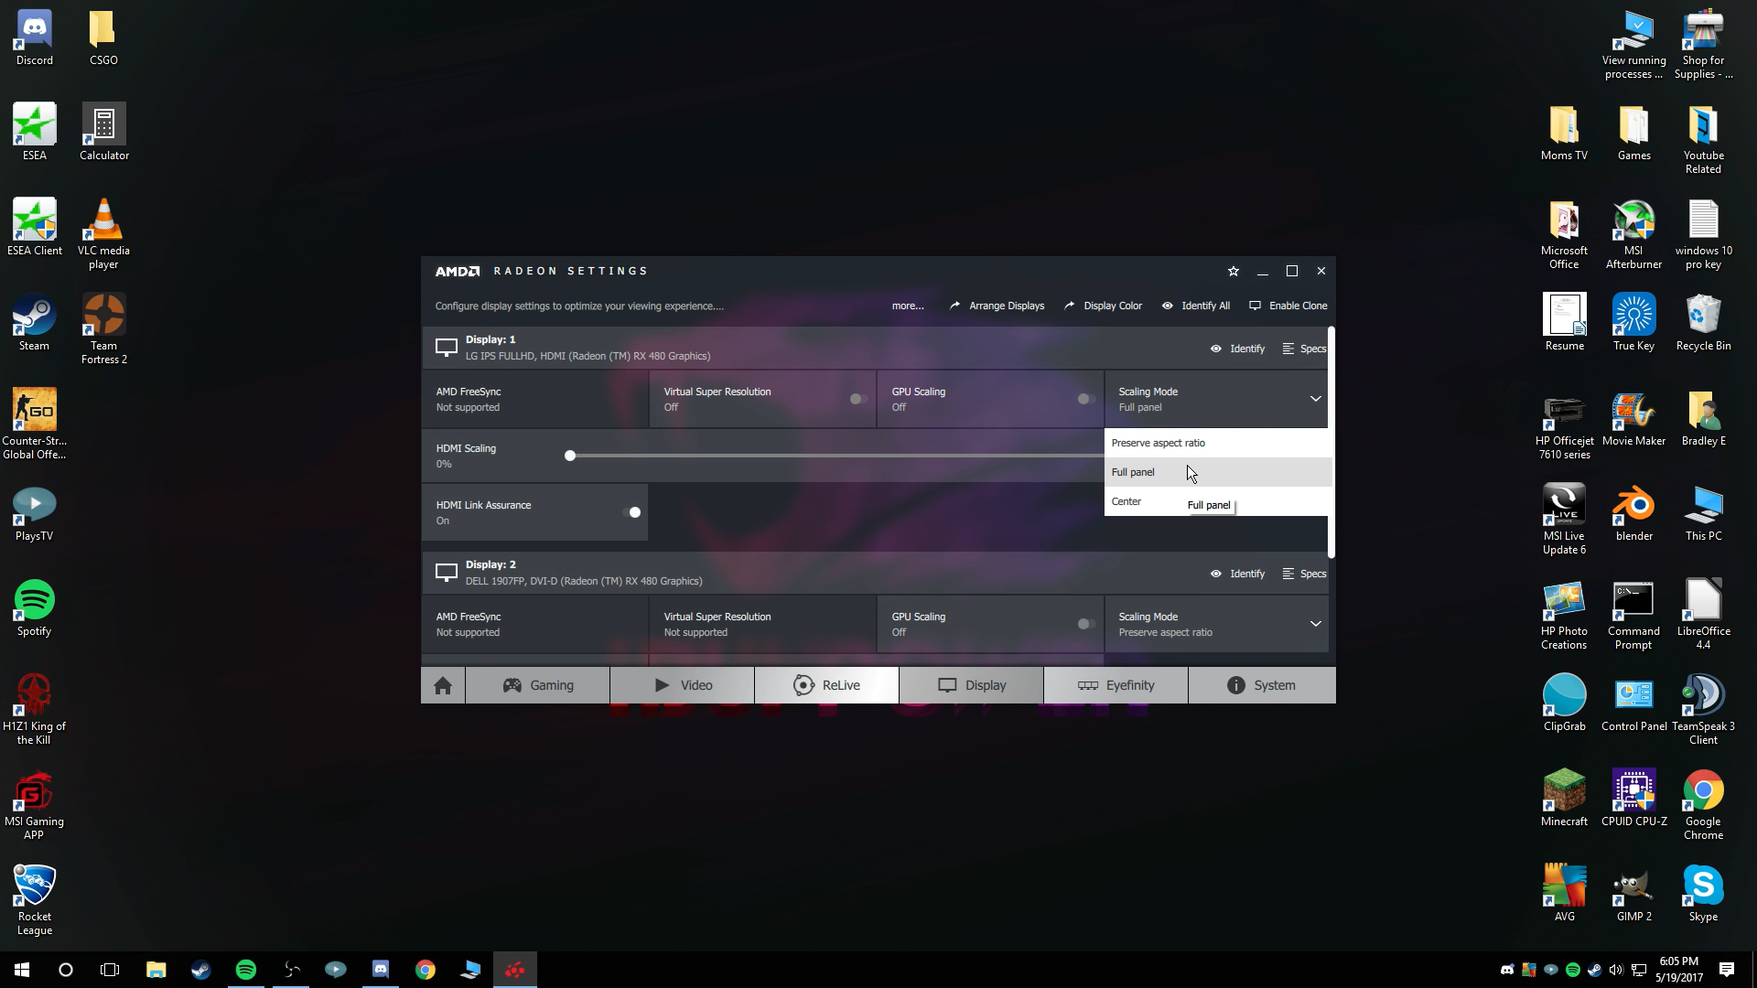This screenshot has height=988, width=1757.
Task: Click the HDMI Scaling slider handle
Action: point(570,456)
